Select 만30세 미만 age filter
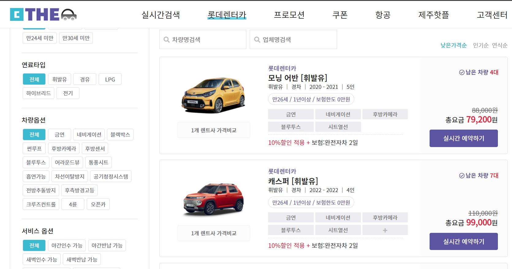 click(76, 38)
